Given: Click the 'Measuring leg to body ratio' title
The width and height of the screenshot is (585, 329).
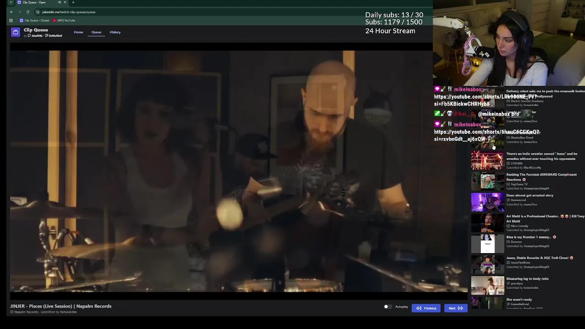Looking at the screenshot, I should point(527,279).
